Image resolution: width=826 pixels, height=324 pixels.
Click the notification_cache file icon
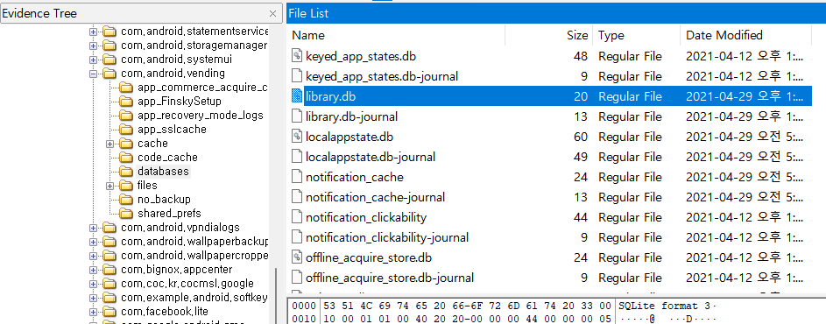tap(297, 177)
